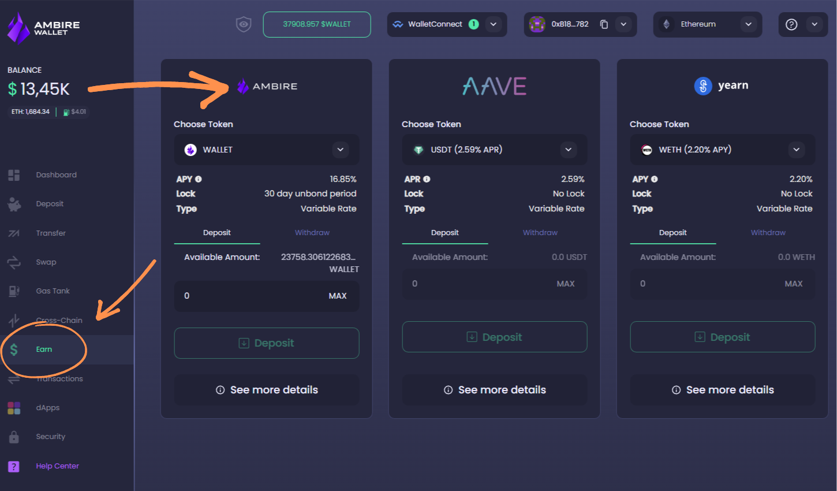Open Transfer from the sidebar menu

(x=51, y=233)
